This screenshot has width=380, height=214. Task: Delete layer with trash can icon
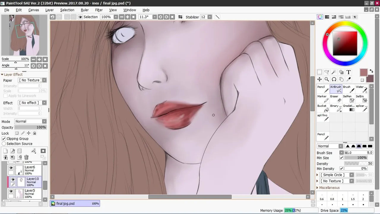point(26,157)
